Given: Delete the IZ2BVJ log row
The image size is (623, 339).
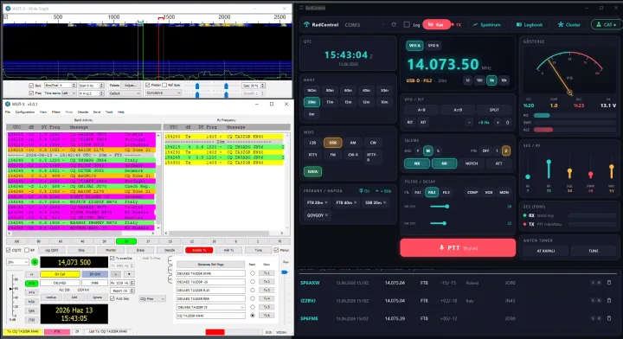Looking at the screenshot, I should pyautogui.click(x=609, y=300).
